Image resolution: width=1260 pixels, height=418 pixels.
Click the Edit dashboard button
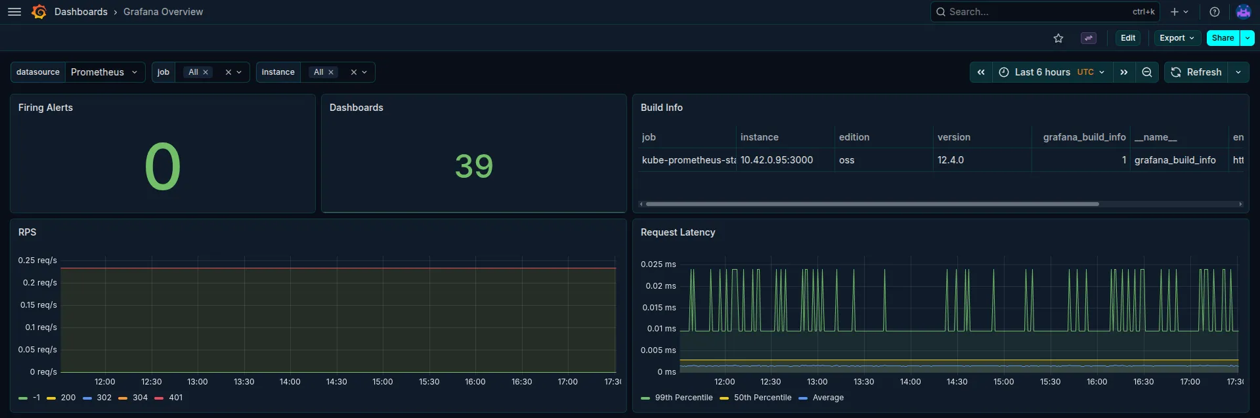(x=1128, y=38)
